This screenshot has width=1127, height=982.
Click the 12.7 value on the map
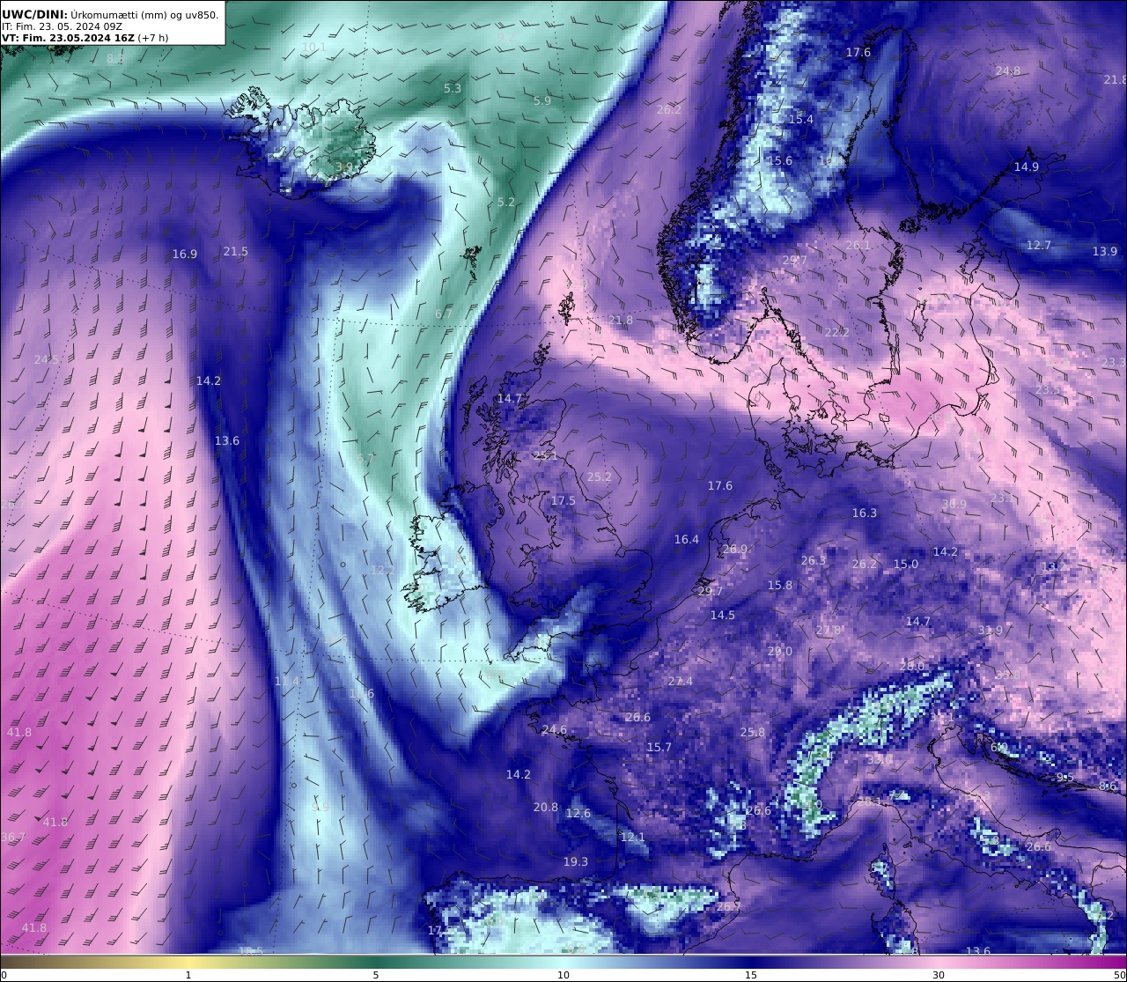pos(1039,245)
